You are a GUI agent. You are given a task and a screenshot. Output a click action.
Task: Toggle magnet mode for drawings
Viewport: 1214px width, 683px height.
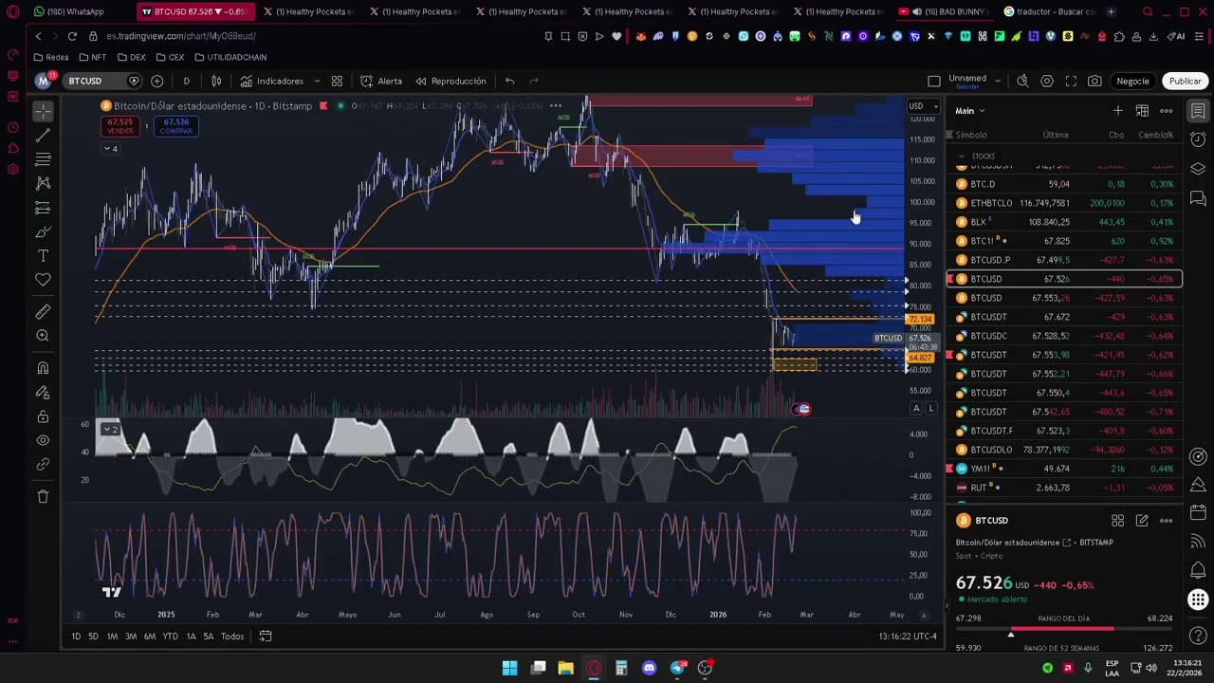point(43,368)
